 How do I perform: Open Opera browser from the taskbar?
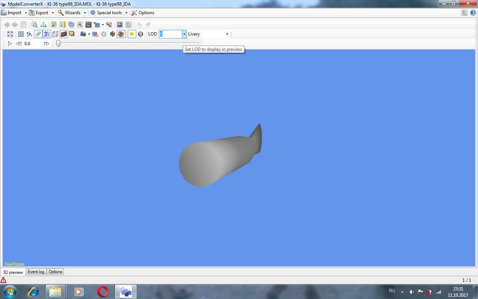pos(103,292)
